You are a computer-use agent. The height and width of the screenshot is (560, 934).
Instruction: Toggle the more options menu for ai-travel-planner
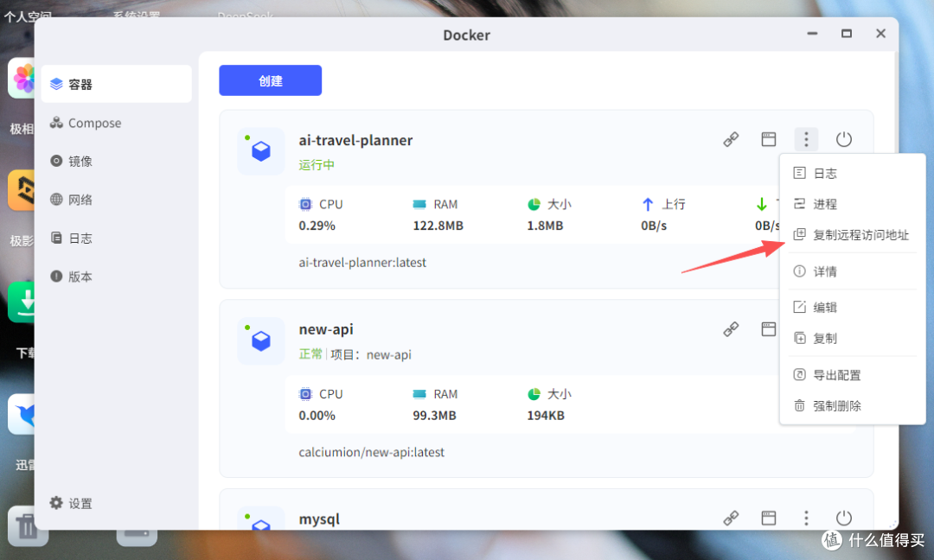tap(806, 139)
